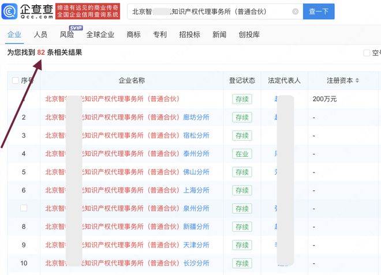The width and height of the screenshot is (381, 275).
Task: Clear the search field with the X icon
Action: (x=295, y=12)
